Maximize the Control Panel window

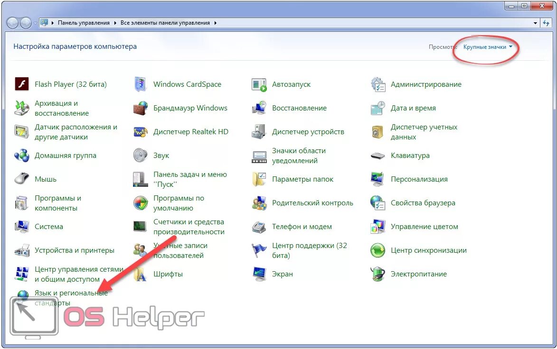524,6
